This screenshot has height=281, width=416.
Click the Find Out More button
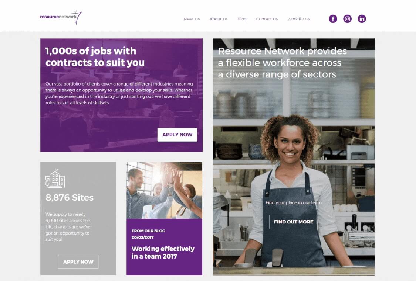[x=294, y=222]
